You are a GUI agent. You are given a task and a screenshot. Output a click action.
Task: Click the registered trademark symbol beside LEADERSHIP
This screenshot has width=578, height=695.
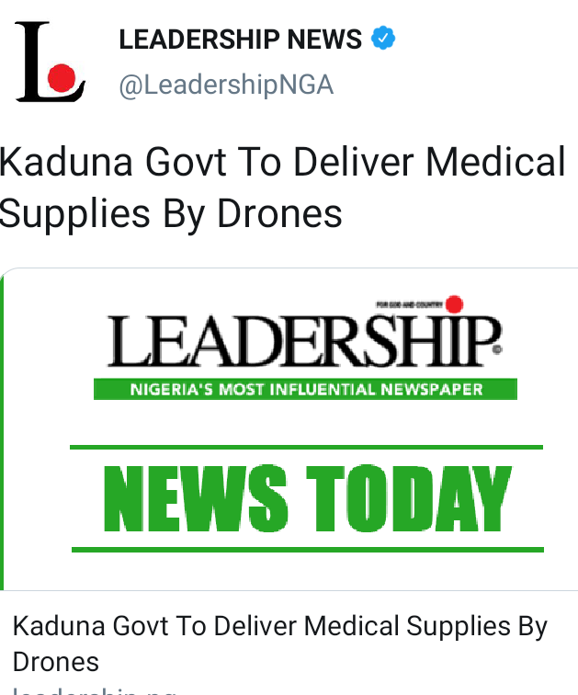[497, 349]
